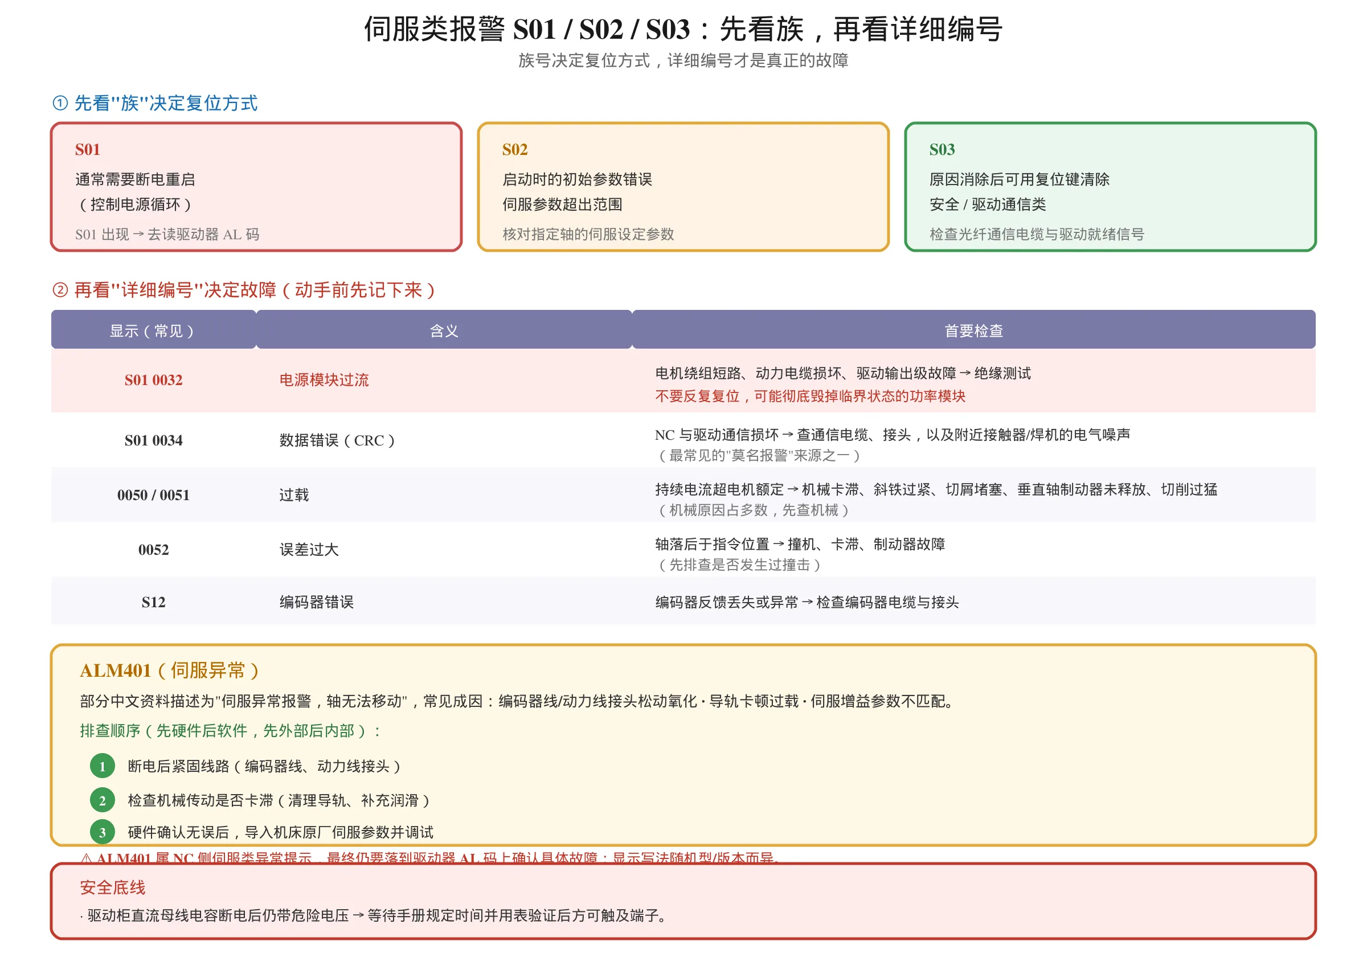Image resolution: width=1367 pixels, height=957 pixels.
Task: Select the S12 table cell
Action: point(154,602)
